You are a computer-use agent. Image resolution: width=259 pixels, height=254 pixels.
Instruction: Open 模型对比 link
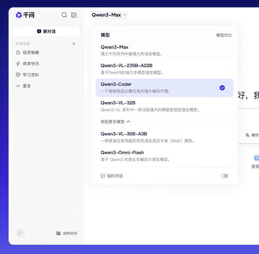[224, 35]
